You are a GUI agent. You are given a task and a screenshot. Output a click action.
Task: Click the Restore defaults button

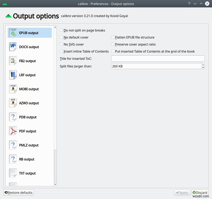19,192
